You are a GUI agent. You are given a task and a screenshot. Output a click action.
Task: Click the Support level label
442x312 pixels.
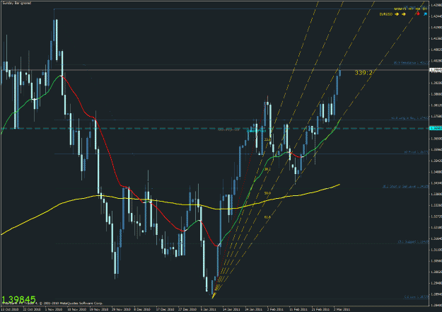coord(413,242)
